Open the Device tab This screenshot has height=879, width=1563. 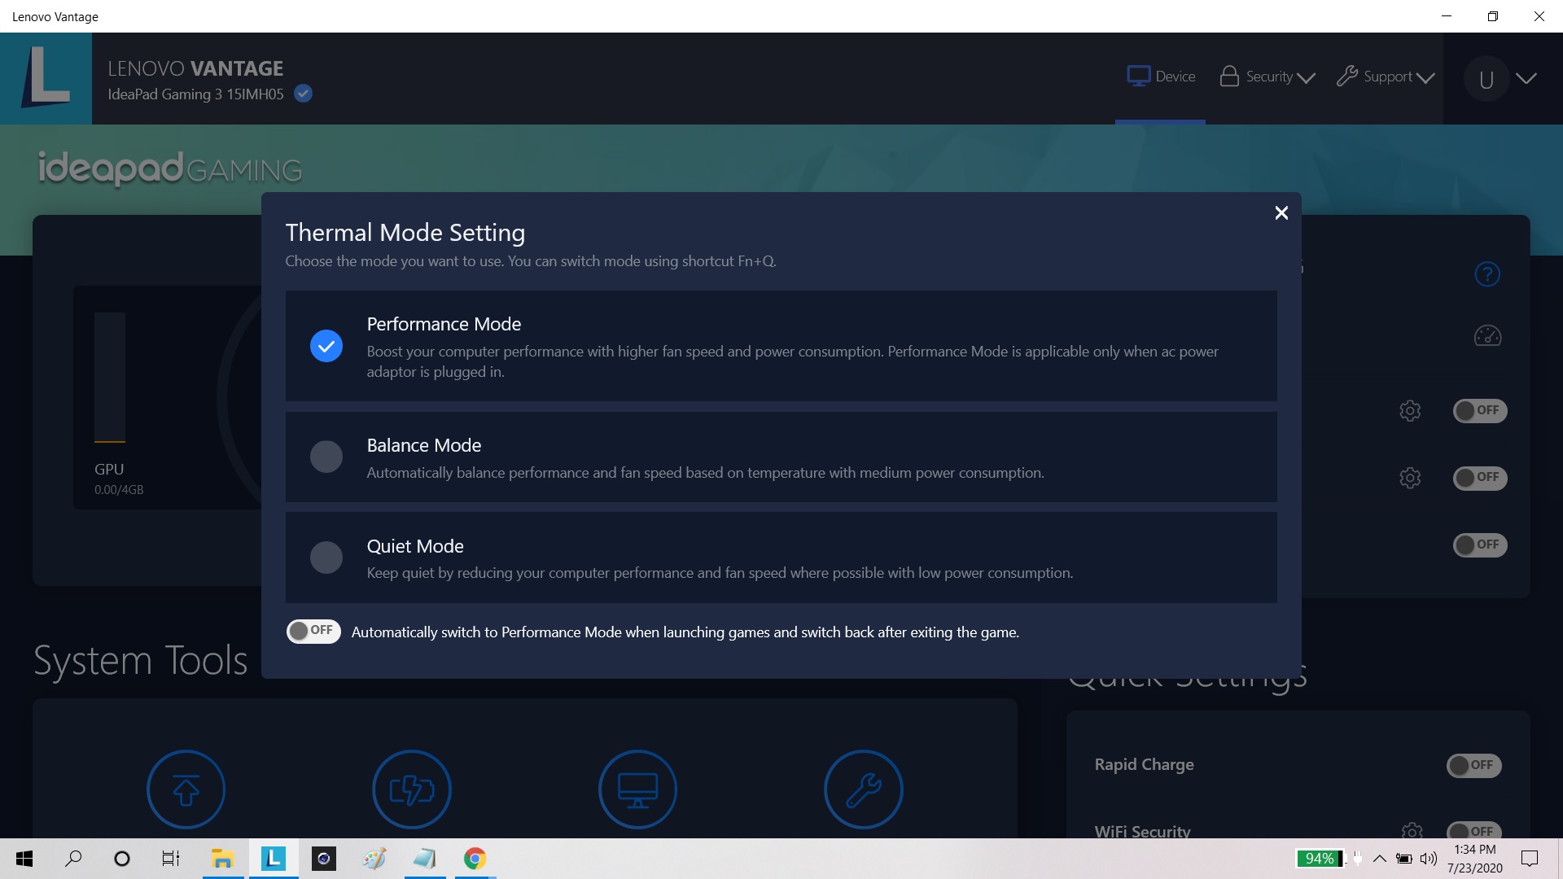(x=1161, y=77)
